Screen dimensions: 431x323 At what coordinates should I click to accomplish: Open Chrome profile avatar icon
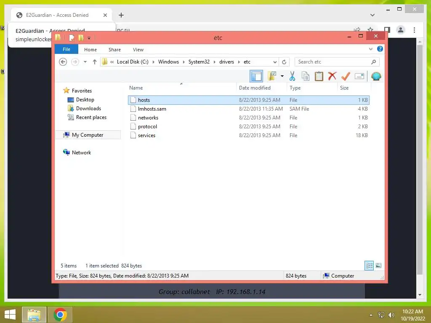pyautogui.click(x=401, y=30)
